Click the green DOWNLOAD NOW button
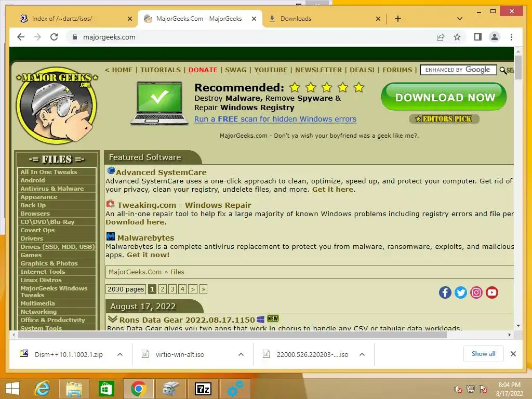The width and height of the screenshot is (532, 399). point(444,97)
